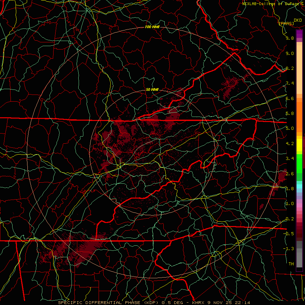Select the 6.6 scale value
The width and height of the screenshot is (305, 305).
coord(290,98)
